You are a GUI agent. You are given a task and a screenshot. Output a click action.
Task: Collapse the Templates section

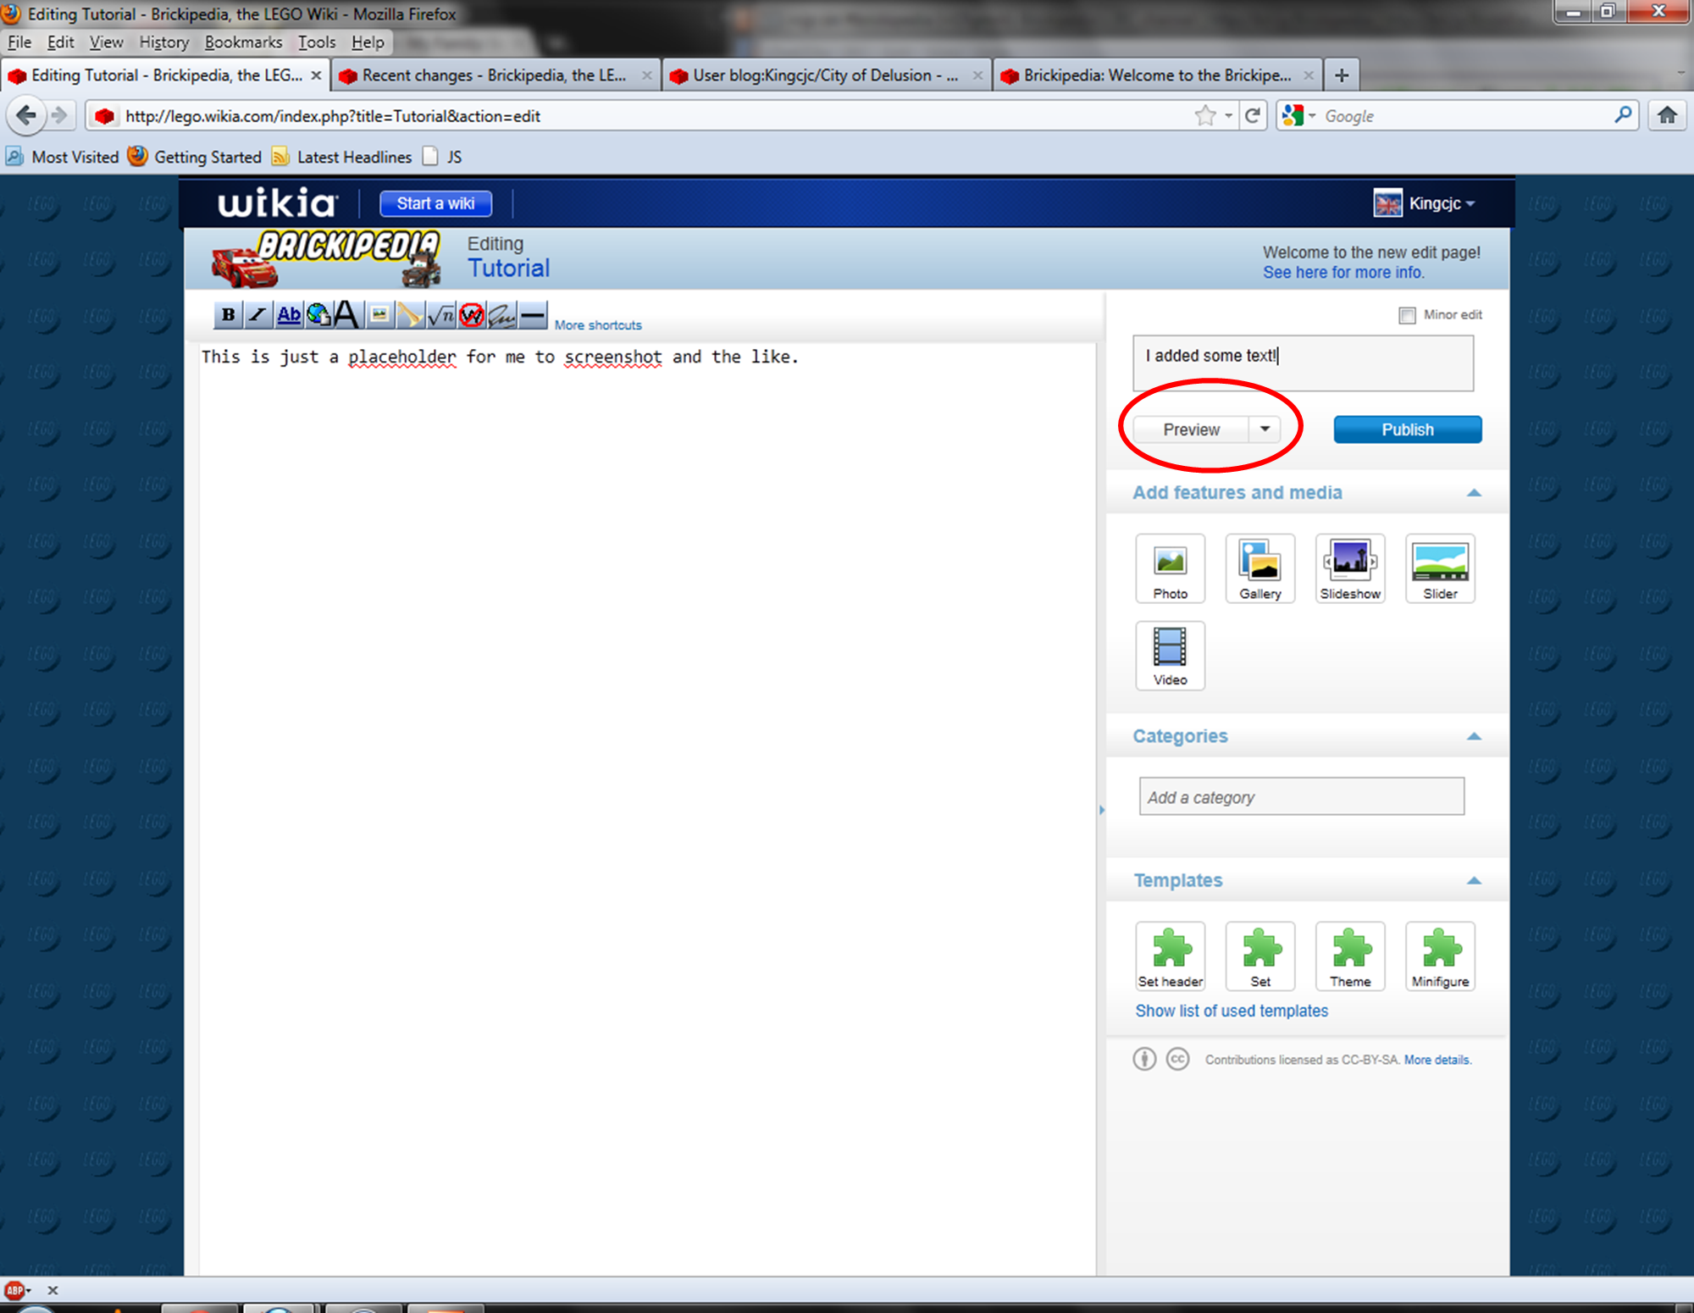(1473, 881)
